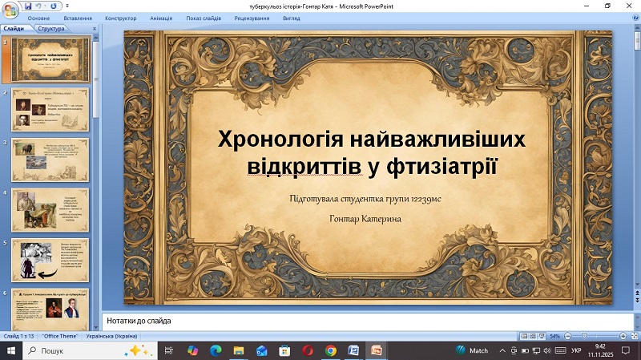Click the zoom slider handle

click(586, 335)
